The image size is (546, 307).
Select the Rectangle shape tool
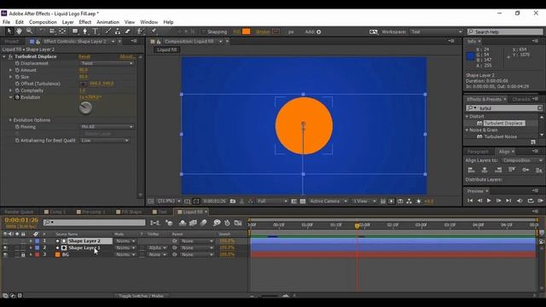75,32
